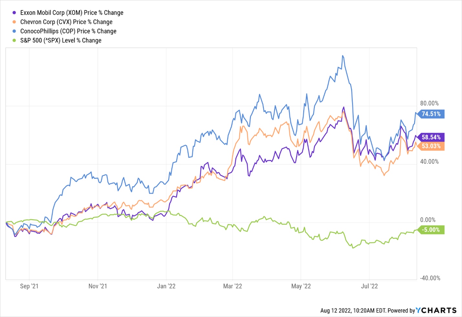Click the purple 58.54% value flag
This screenshot has height=317, width=462.
coord(431,137)
